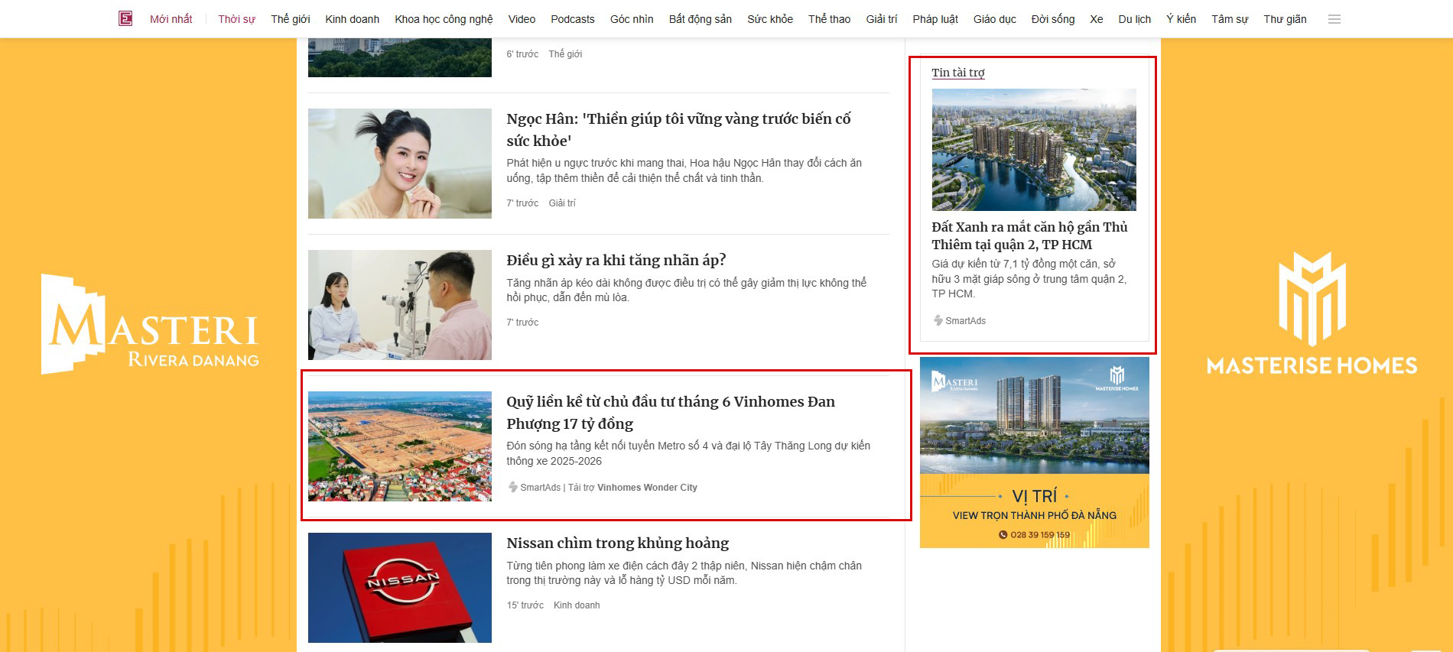Click the Tin tài trợ heading

pos(957,73)
